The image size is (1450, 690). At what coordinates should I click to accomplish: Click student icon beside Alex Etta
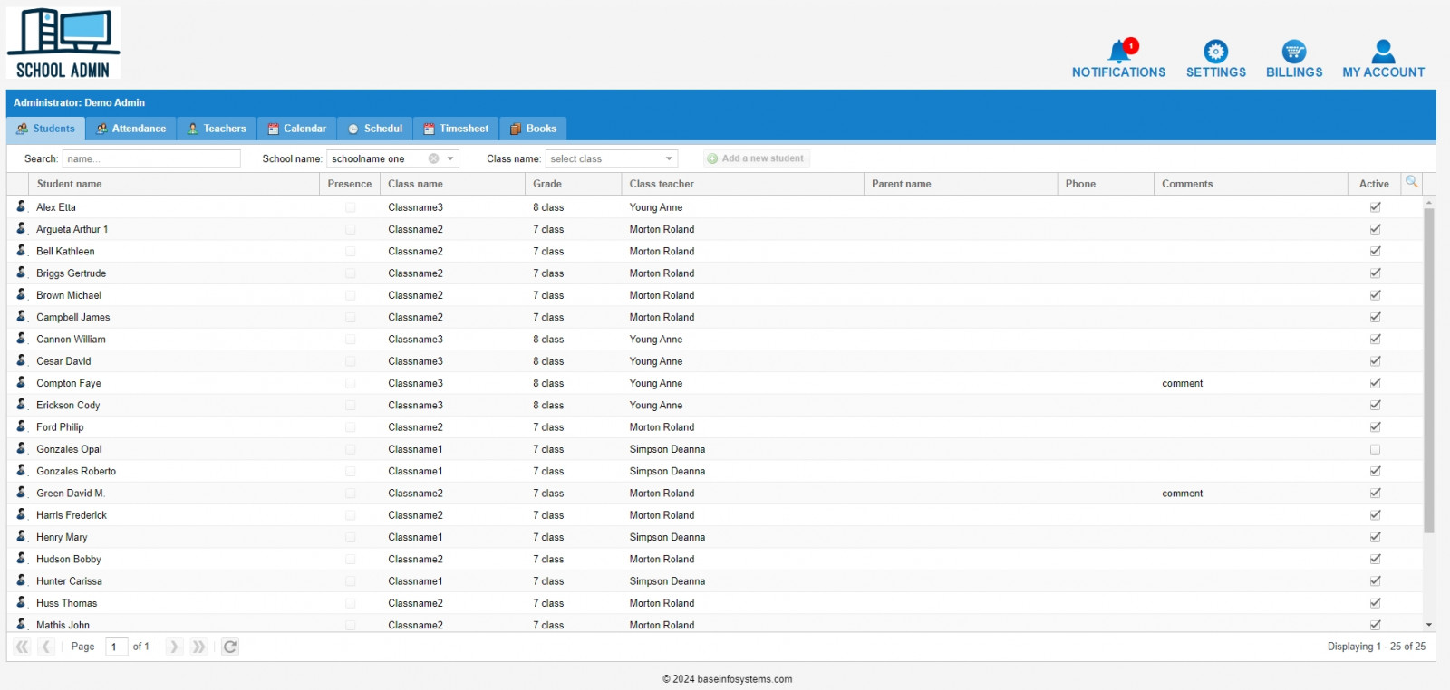pos(21,206)
